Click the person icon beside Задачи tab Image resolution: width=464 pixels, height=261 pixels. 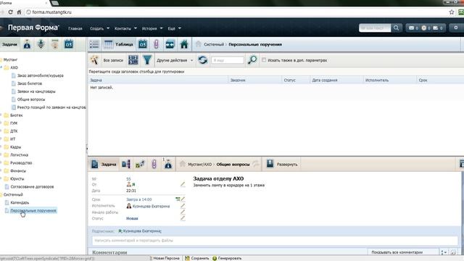pyautogui.click(x=27, y=44)
